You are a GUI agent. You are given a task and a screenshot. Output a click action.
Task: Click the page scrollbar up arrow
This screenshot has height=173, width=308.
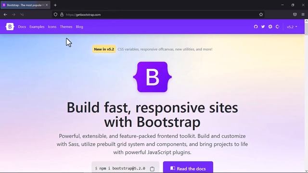coord(306,21)
